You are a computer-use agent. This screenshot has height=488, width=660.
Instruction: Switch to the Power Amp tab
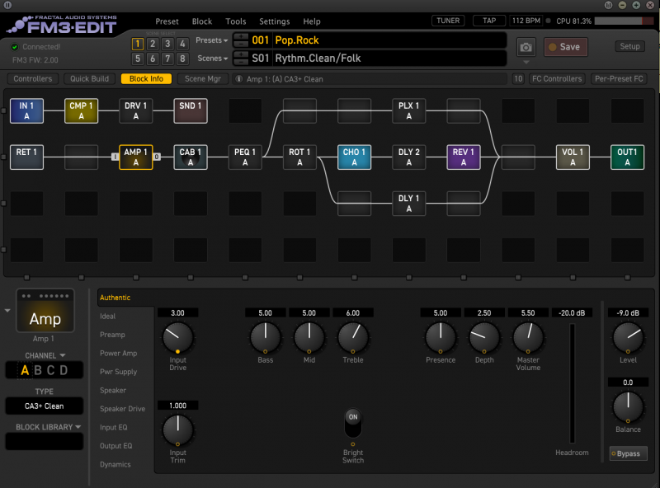119,353
